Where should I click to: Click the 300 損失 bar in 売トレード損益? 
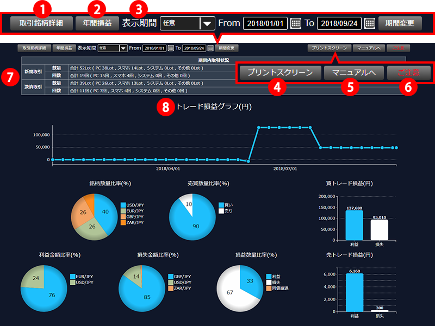click(x=380, y=311)
